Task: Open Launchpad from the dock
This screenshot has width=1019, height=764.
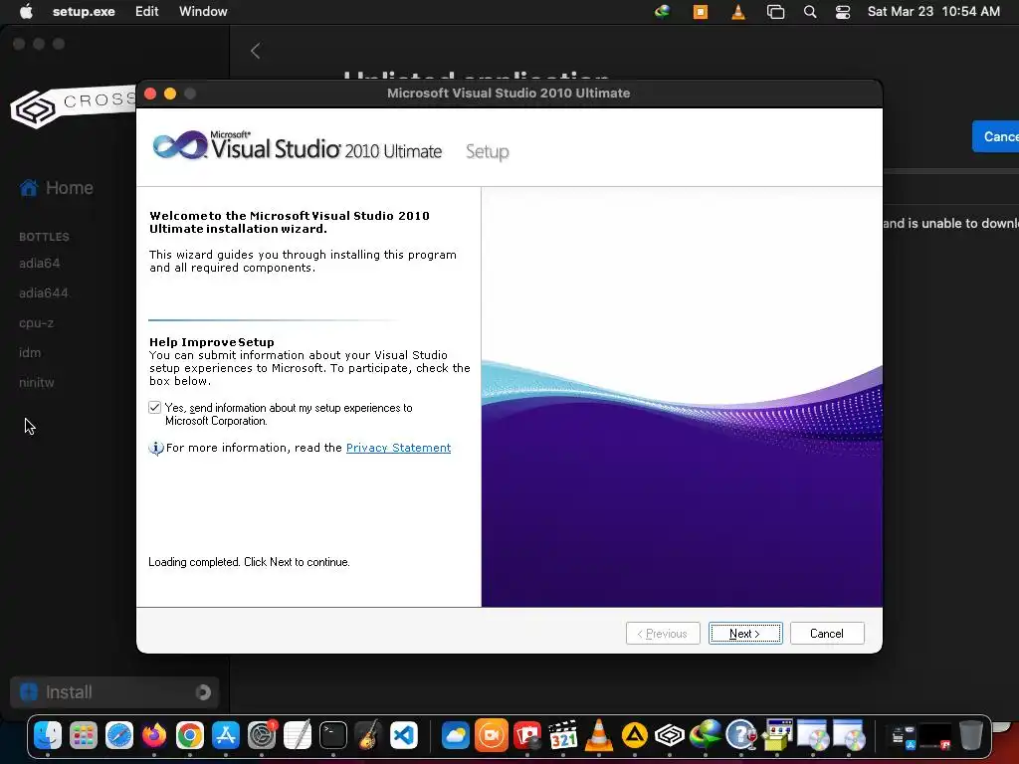Action: [x=84, y=736]
